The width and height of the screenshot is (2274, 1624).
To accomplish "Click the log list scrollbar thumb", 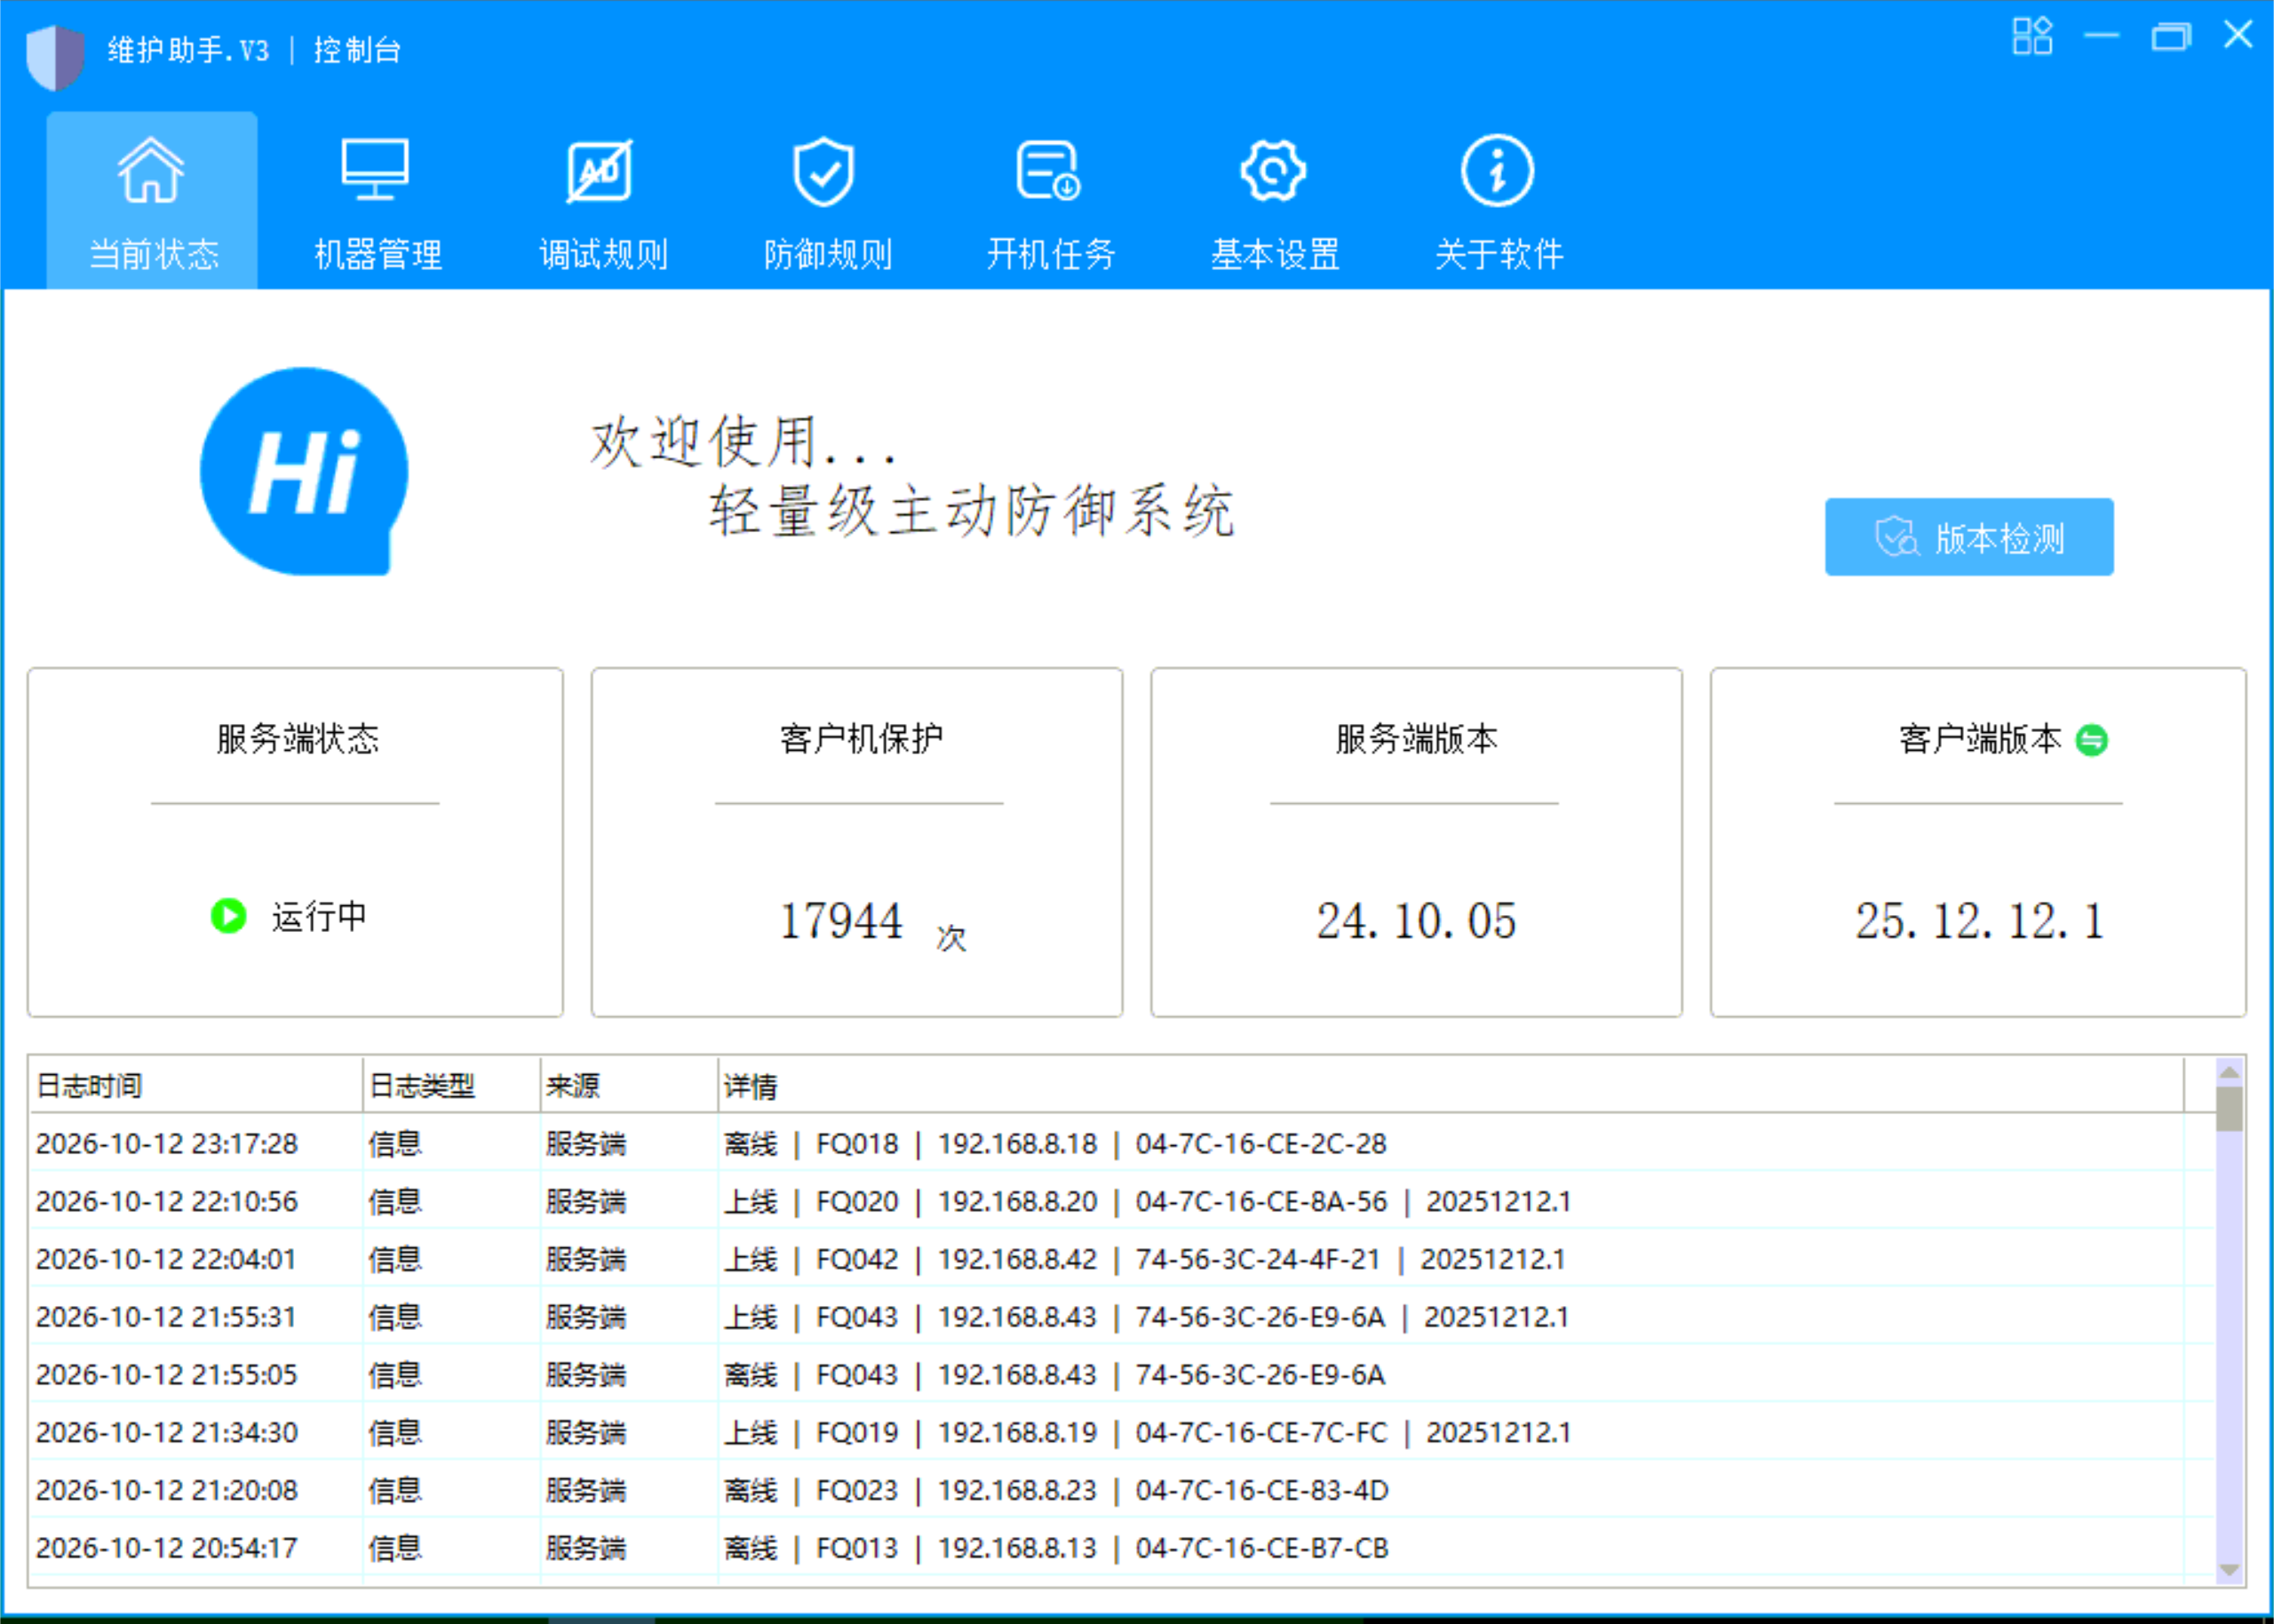I will [x=2228, y=1108].
